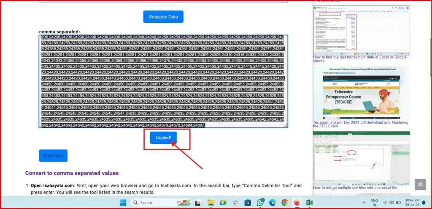432x209 pixels.
Task: Open Excel from the taskbar
Action: 309,203
